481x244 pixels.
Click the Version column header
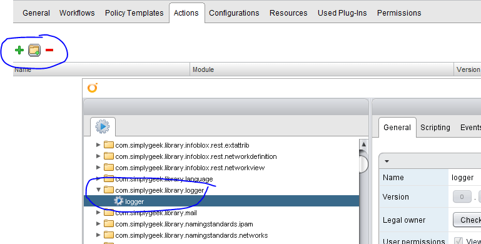pos(467,69)
